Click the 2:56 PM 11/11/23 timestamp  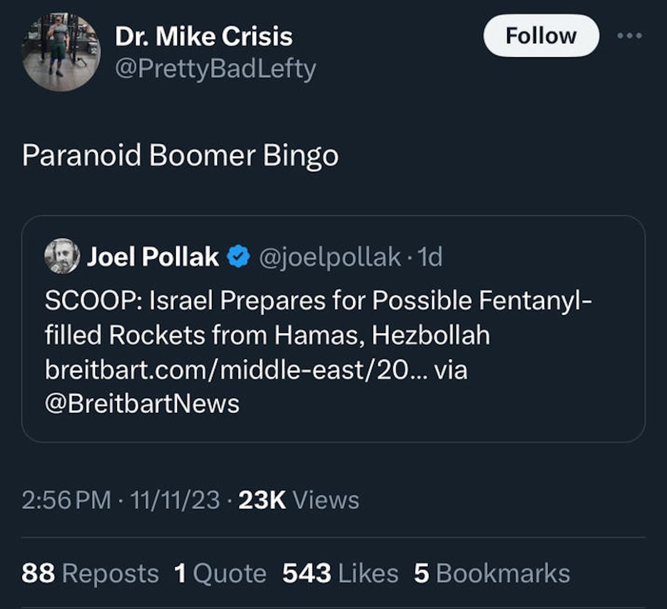(x=120, y=500)
